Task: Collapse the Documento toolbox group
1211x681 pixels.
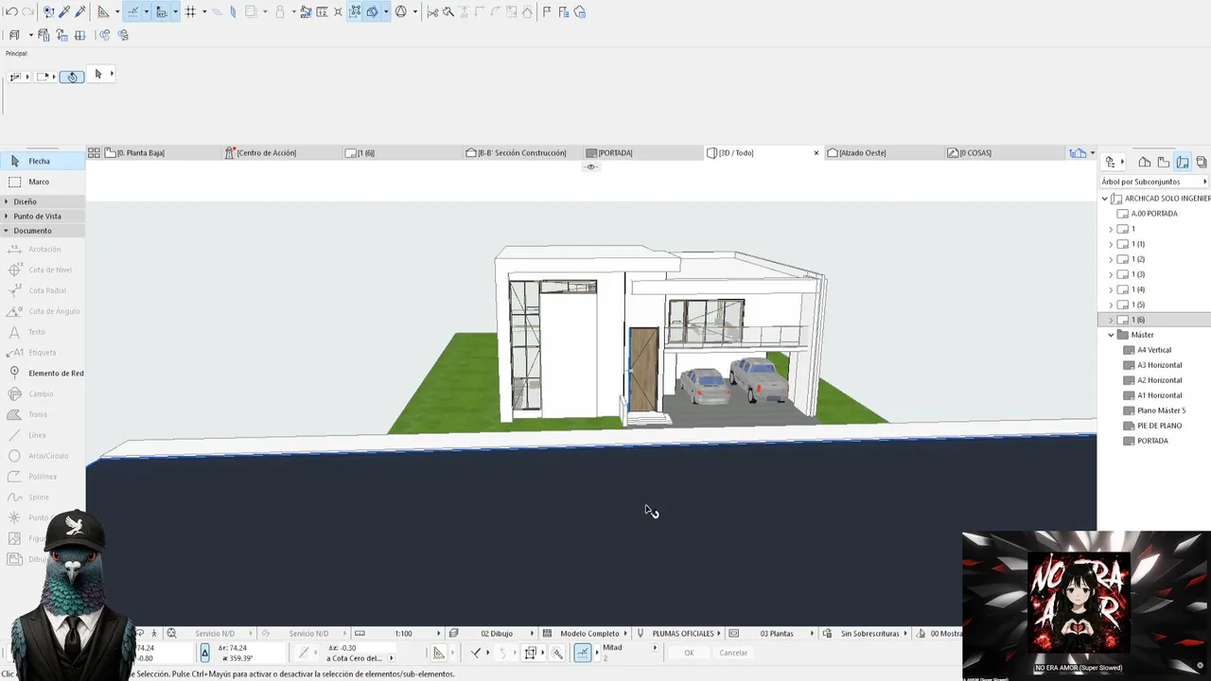Action: click(43, 231)
